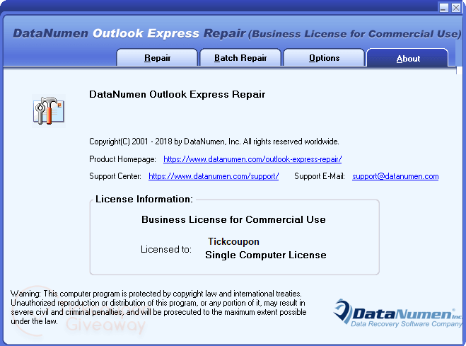Click the 'Single Computer License' text
Image resolution: width=466 pixels, height=346 pixels.
click(x=266, y=255)
